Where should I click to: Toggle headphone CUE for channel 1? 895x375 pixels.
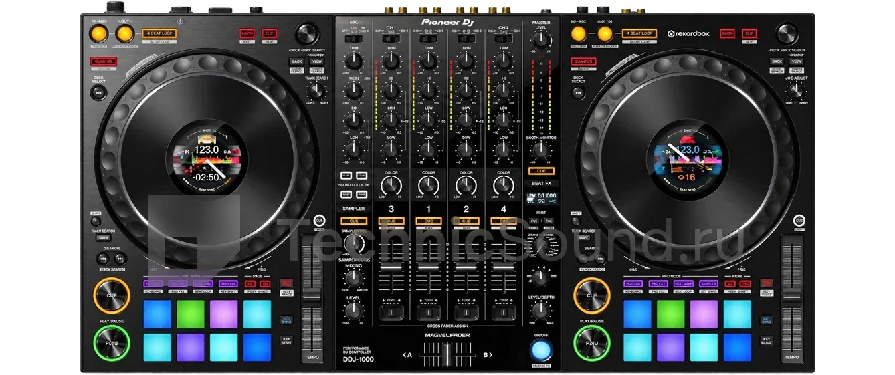(x=429, y=221)
